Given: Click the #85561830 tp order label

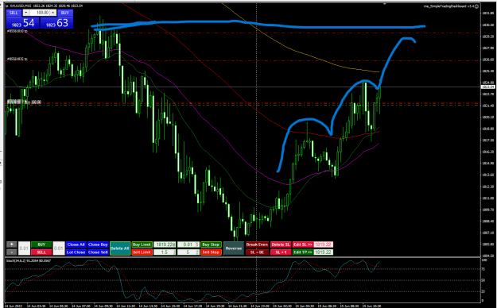Looking at the screenshot, I should coord(17,31).
